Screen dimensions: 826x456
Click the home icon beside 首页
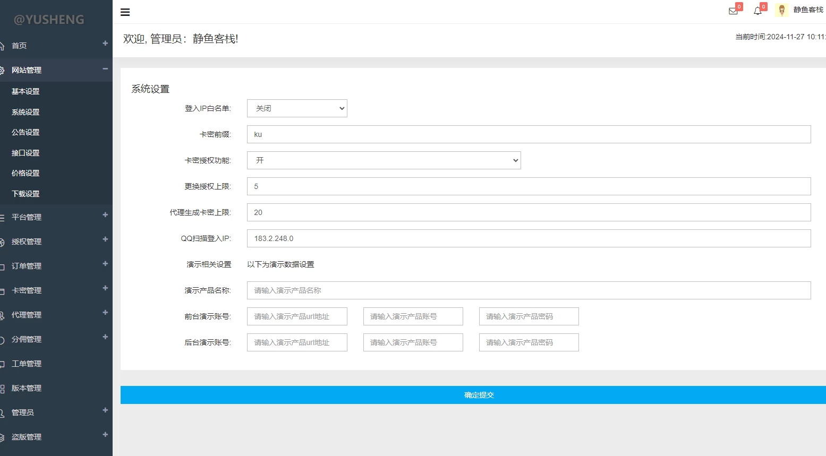[2, 46]
